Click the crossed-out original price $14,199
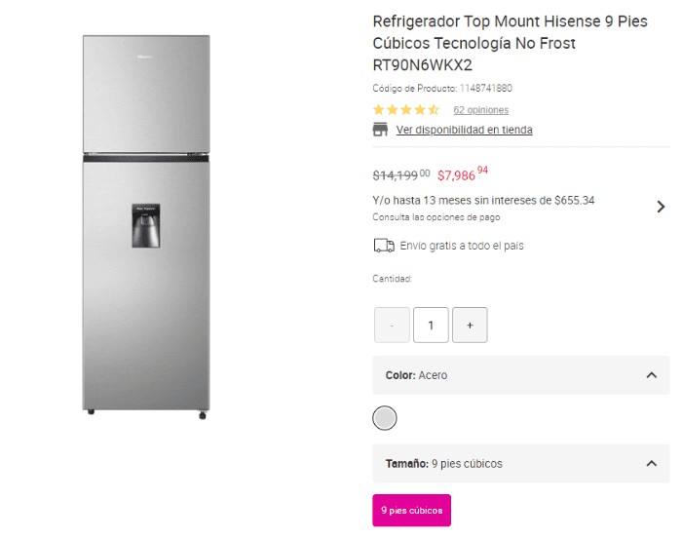Screen dimensions: 682x538 pos(397,175)
